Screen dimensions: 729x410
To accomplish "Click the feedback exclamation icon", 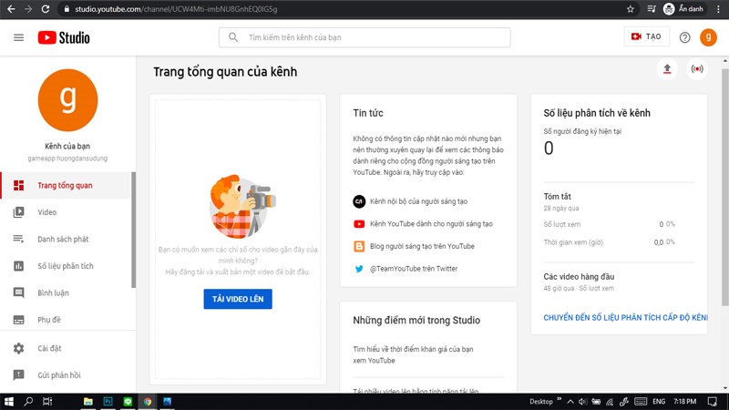I will [18, 375].
